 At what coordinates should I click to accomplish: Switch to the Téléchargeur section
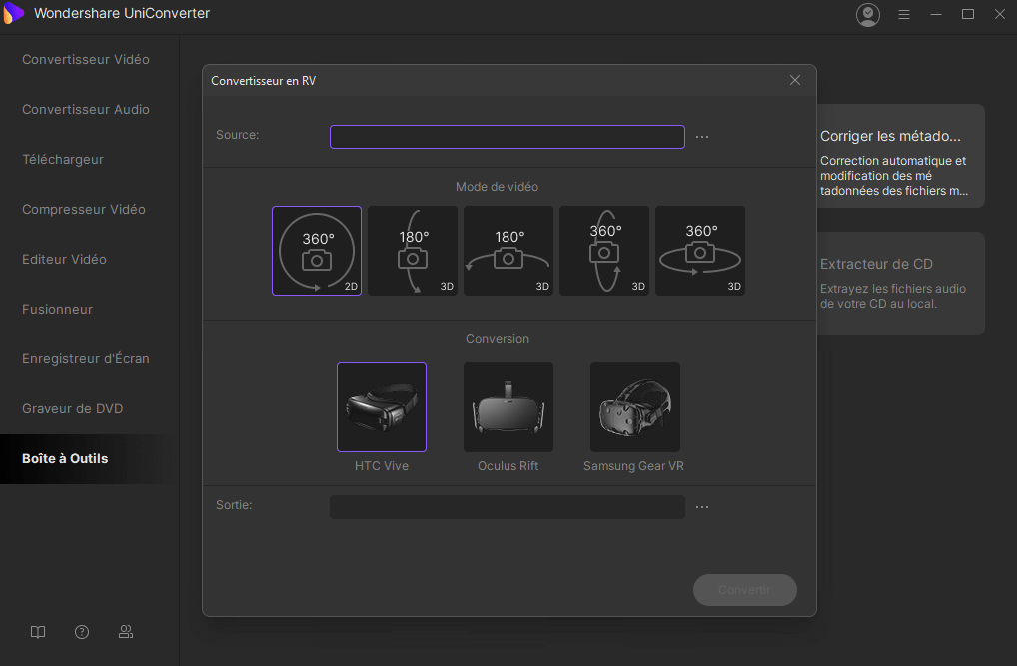tap(63, 160)
